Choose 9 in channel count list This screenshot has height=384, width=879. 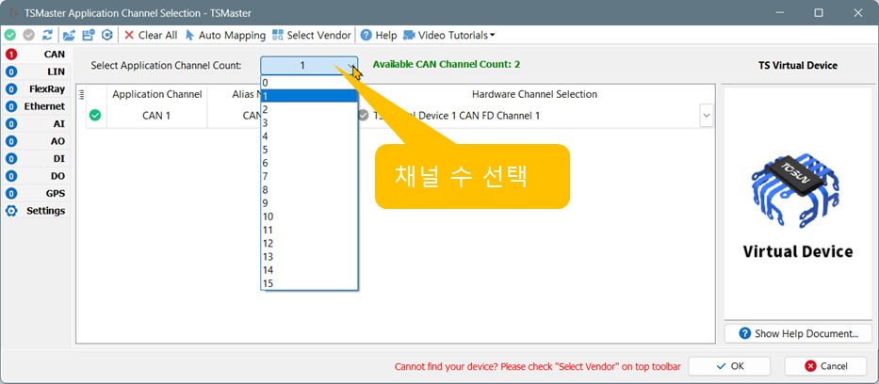(x=309, y=203)
